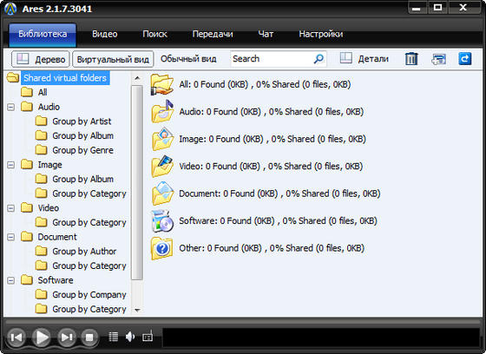Screen dimensions: 486x354
Task: Toggle the Дерево tree button
Action: pos(41,59)
